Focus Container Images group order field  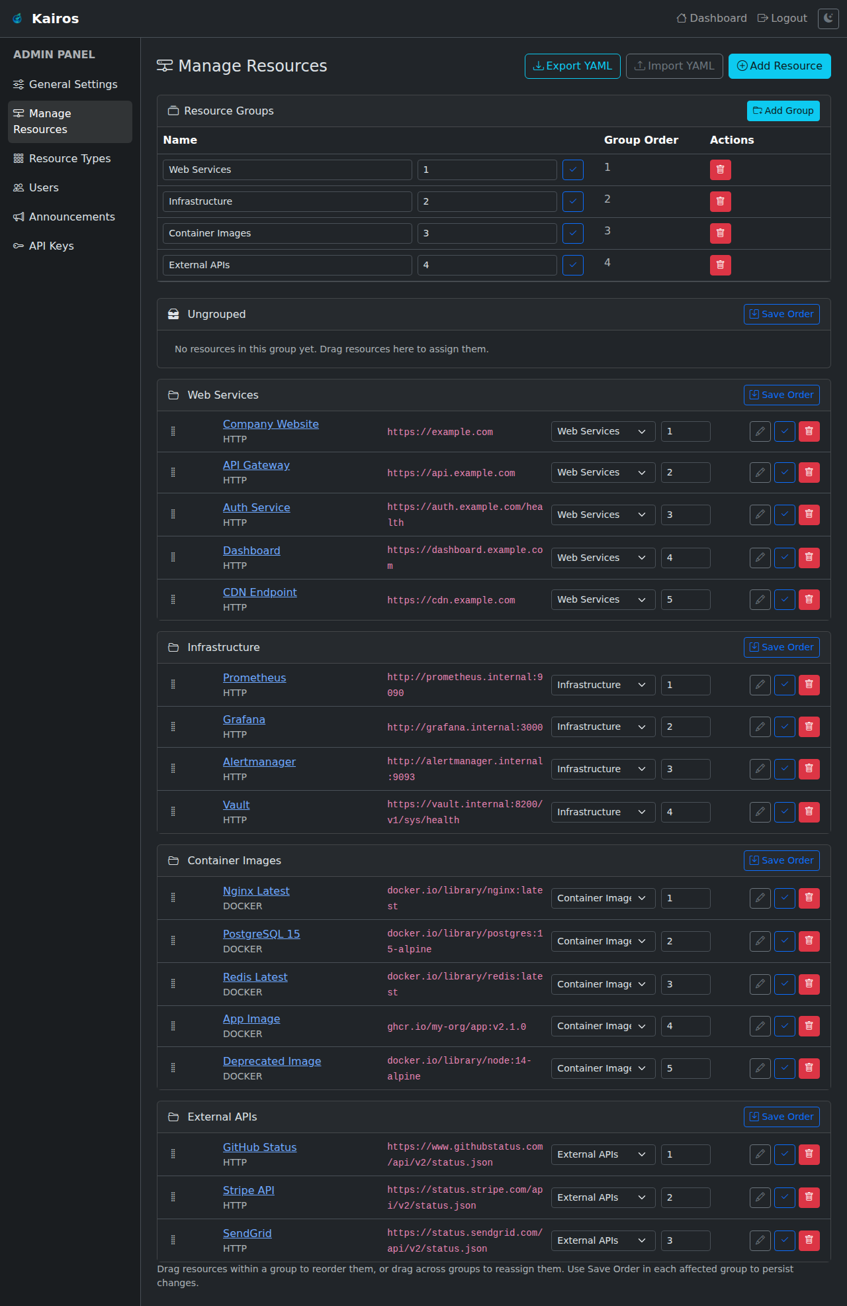pyautogui.click(x=487, y=233)
